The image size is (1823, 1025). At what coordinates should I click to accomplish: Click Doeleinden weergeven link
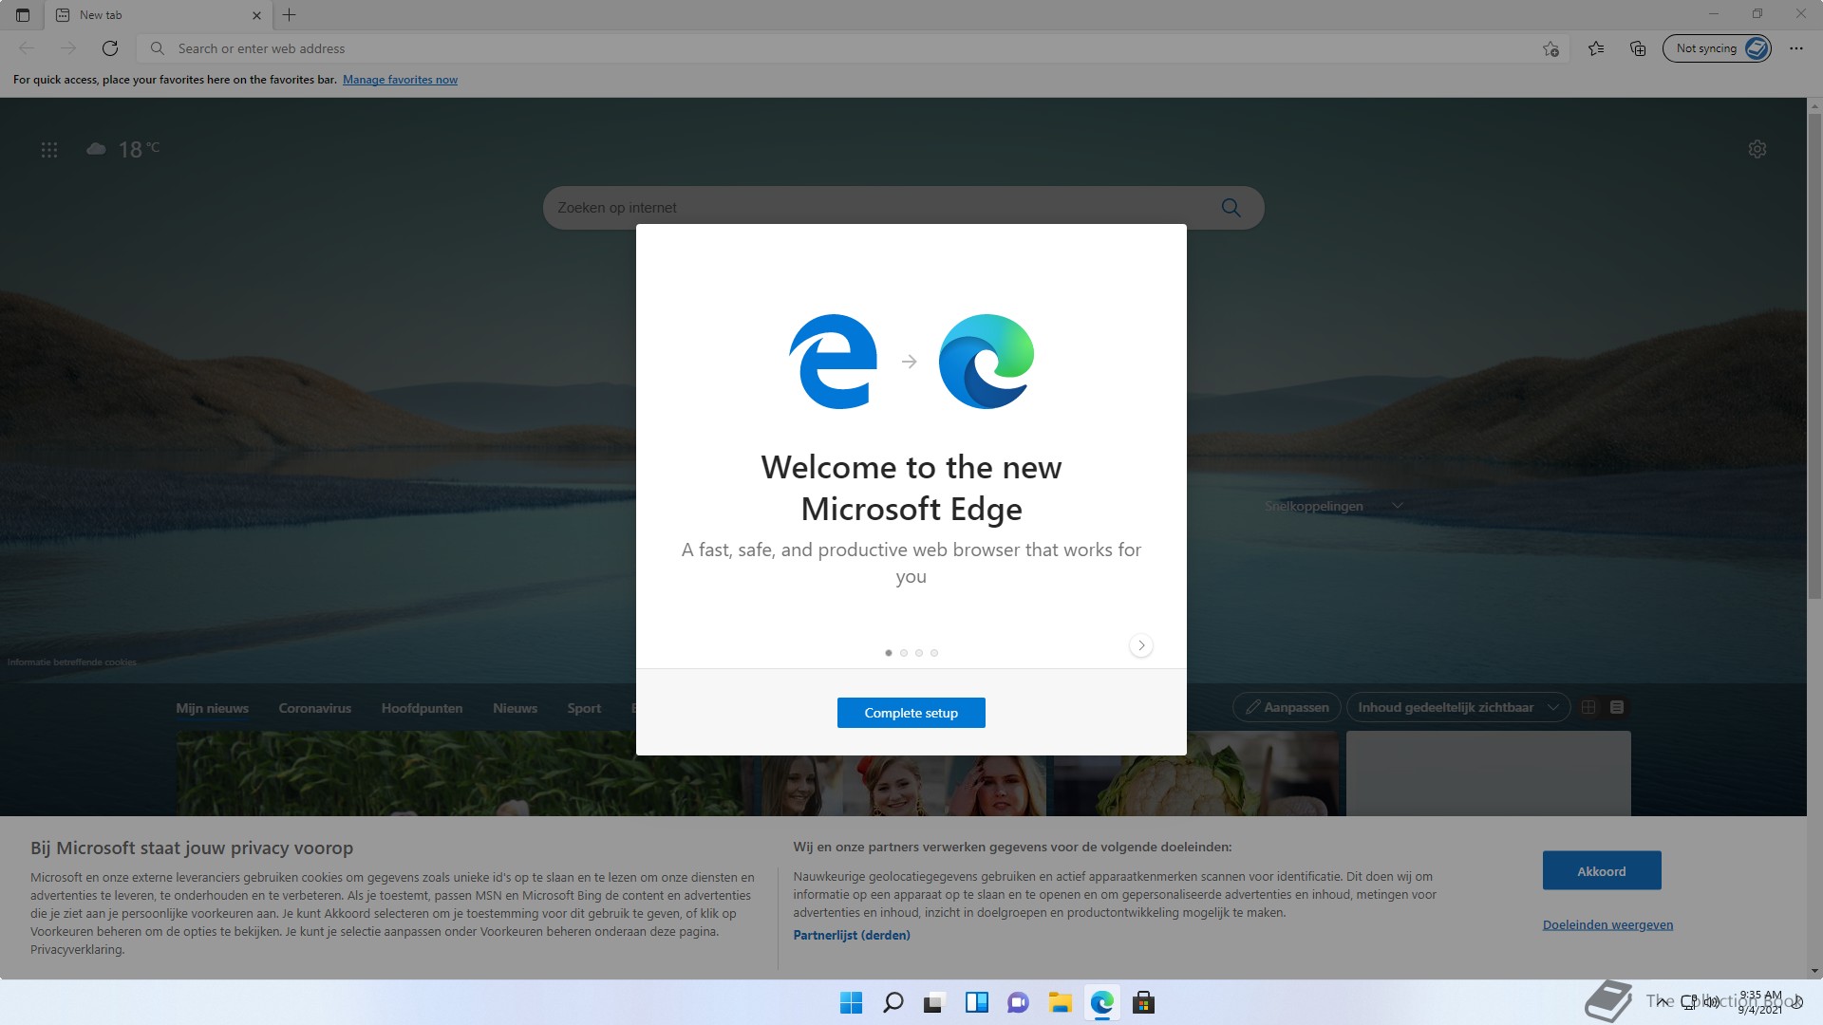coord(1607,924)
